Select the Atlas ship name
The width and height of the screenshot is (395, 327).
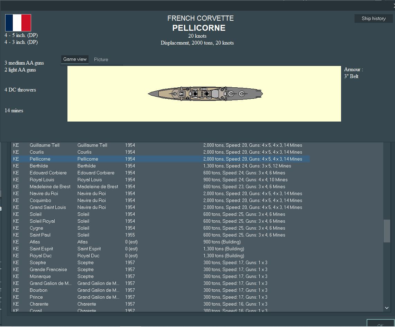coord(35,242)
